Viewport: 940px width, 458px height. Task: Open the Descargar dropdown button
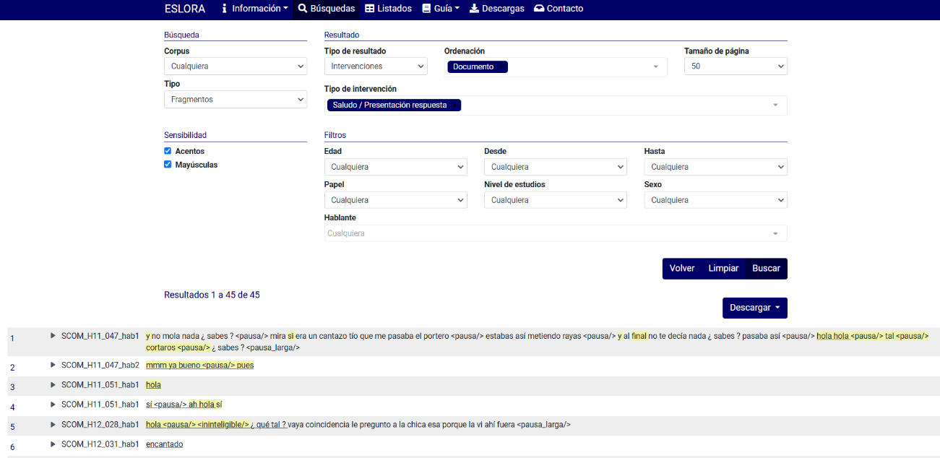tap(754, 308)
